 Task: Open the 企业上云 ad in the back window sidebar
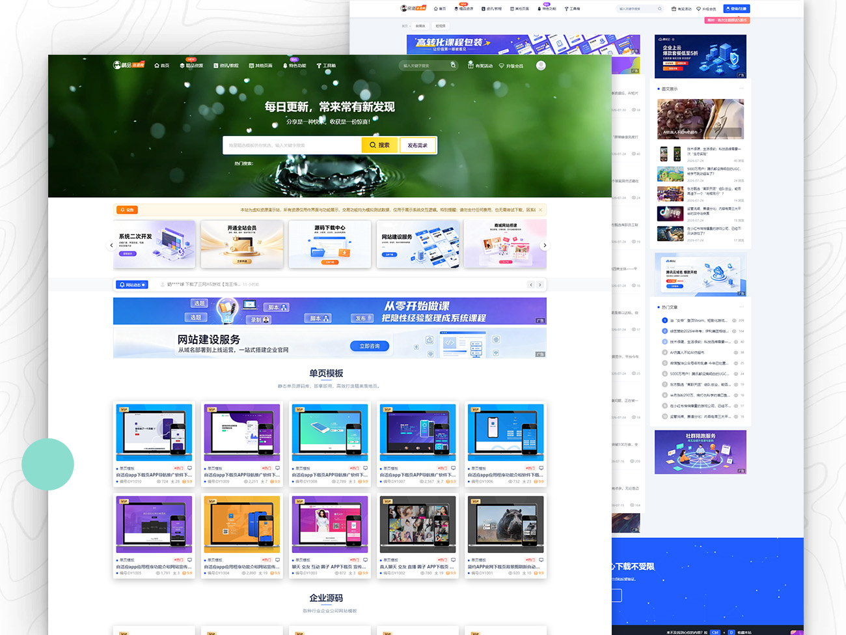click(x=700, y=57)
